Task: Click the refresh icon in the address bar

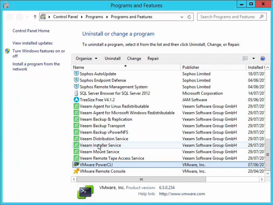Action: click(x=189, y=17)
